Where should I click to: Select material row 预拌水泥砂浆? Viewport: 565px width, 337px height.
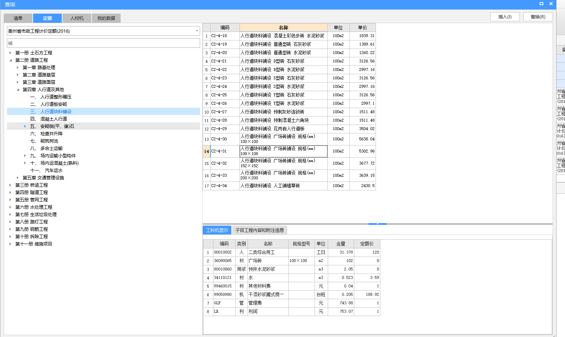(291, 269)
